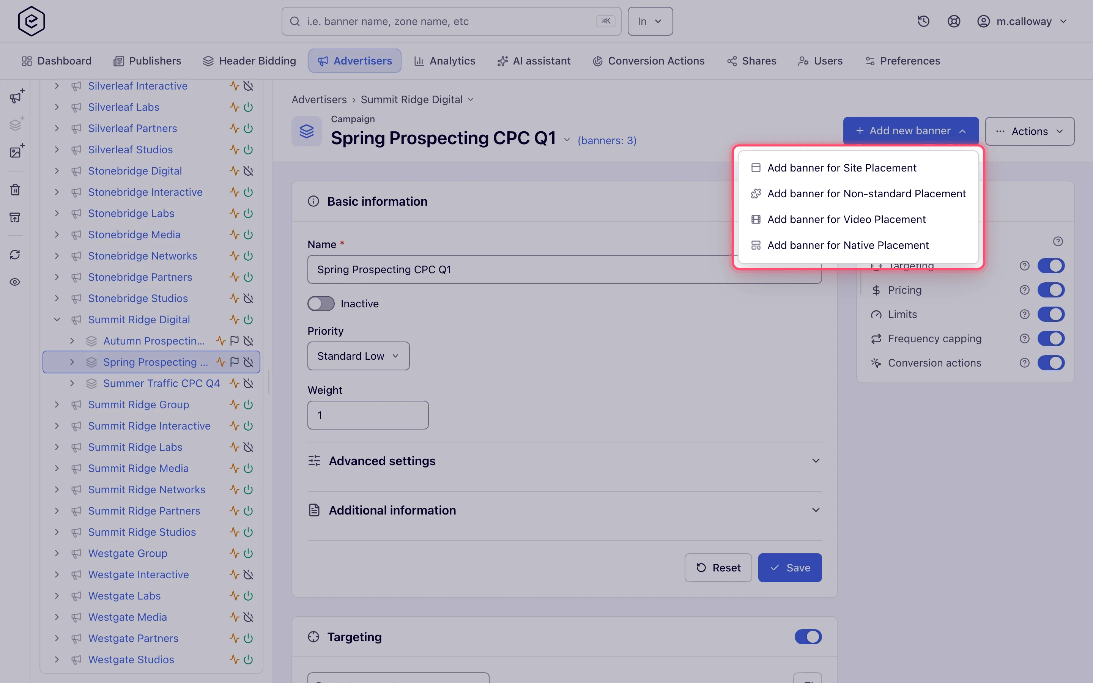Click the add banner image icon in sidebar
1093x683 pixels.
(16, 151)
